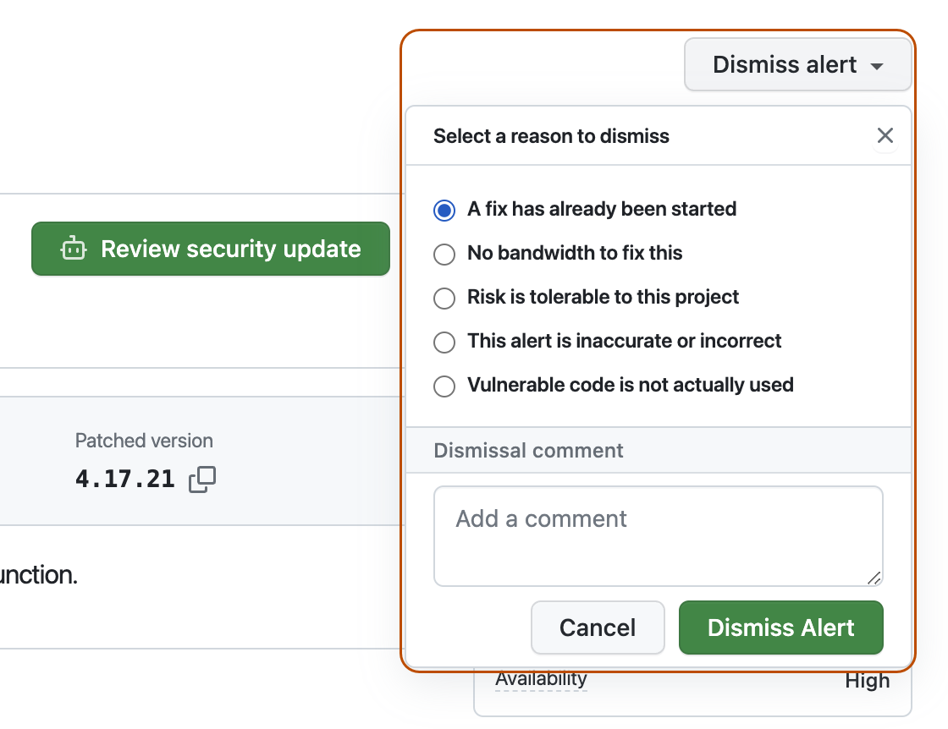The height and width of the screenshot is (729, 948).
Task: Select "Vulnerable code is not actually used"
Action: coord(444,386)
